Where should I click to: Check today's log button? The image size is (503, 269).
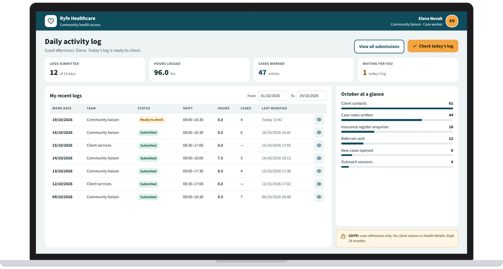point(433,46)
